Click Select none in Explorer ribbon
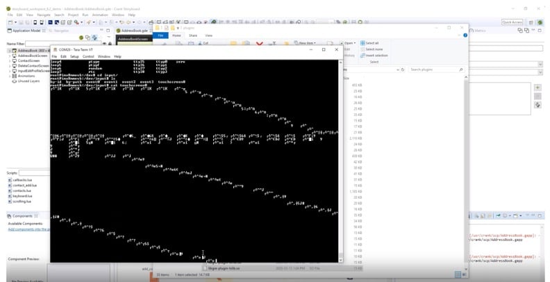 point(371,49)
